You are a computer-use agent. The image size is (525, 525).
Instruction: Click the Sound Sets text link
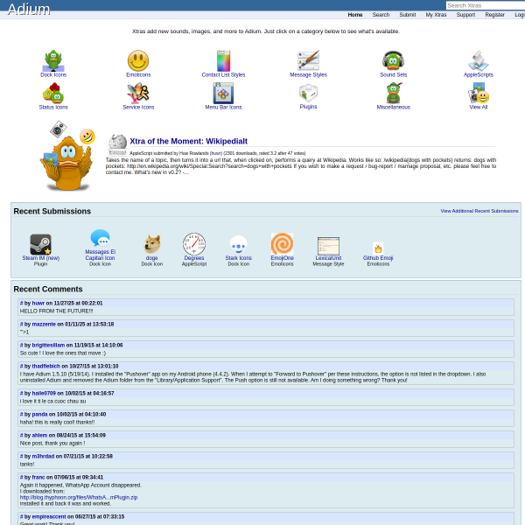pos(394,74)
